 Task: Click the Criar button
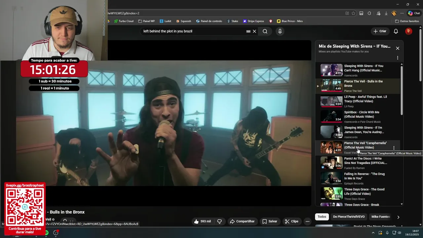(380, 31)
